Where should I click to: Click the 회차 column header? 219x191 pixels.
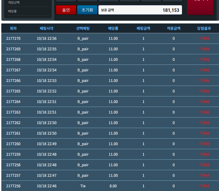(13, 28)
